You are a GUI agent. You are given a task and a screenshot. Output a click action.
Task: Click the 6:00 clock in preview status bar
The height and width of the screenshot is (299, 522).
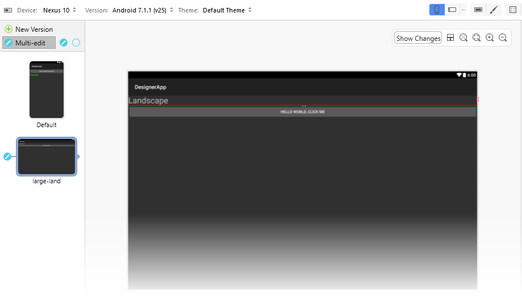click(471, 75)
